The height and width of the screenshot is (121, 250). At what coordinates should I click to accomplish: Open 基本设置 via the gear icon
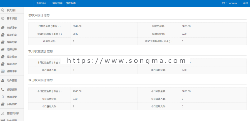[2, 19]
